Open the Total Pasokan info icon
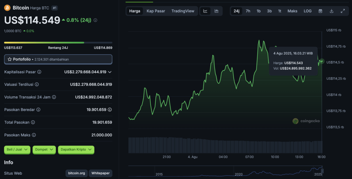Viewport: 352px width, 179px height. [33, 122]
